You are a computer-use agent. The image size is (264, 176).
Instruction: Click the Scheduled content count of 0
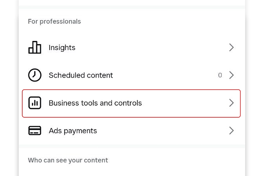[x=220, y=75]
